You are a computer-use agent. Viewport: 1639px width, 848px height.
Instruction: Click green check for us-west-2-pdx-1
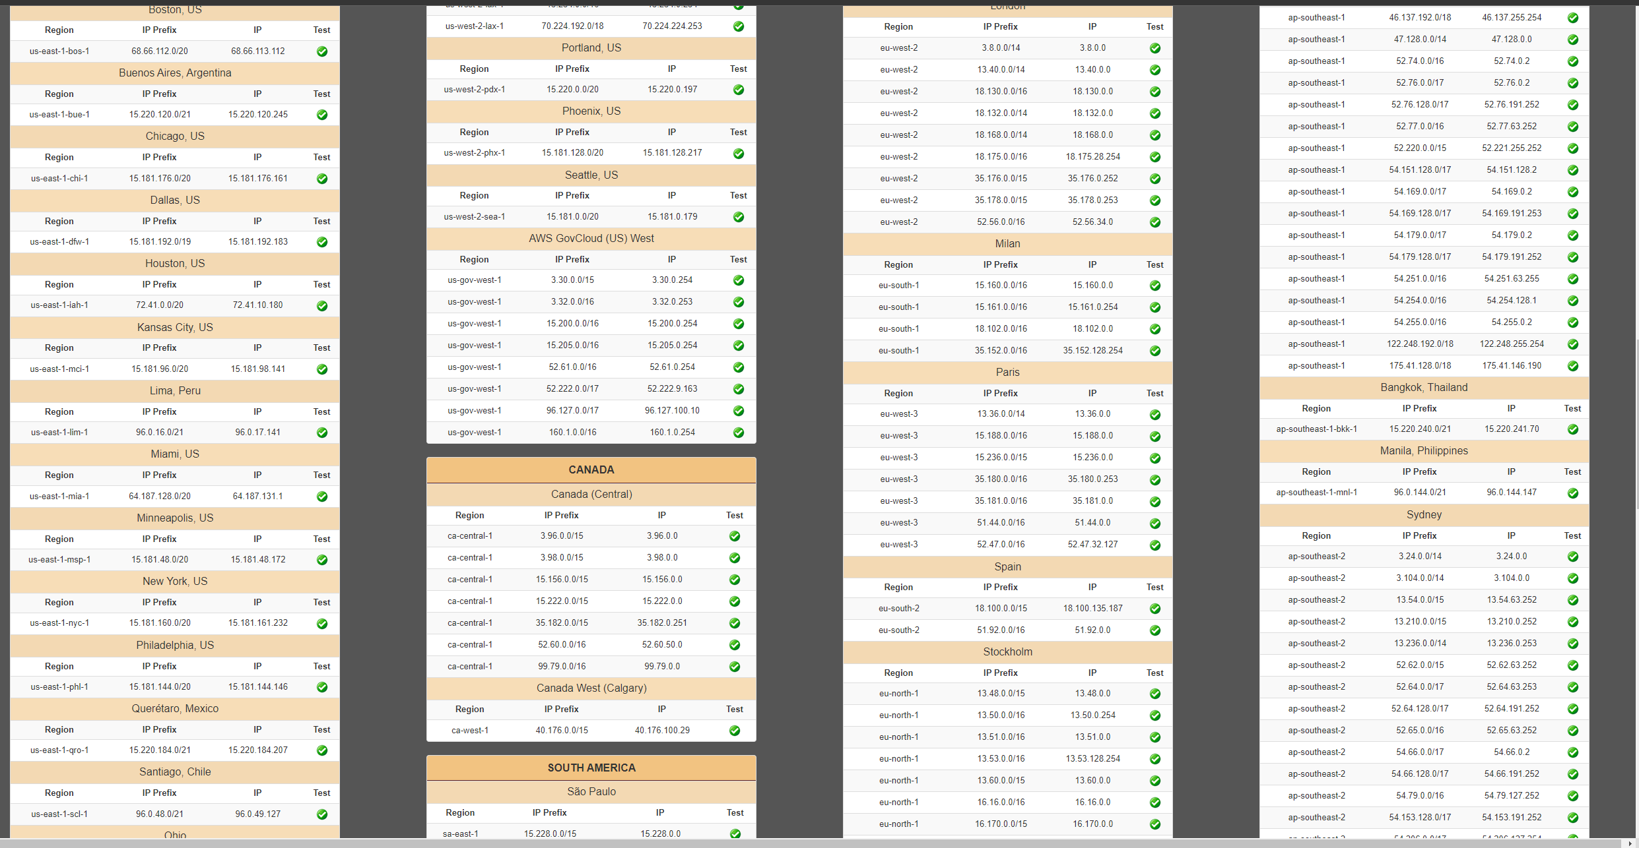[739, 90]
